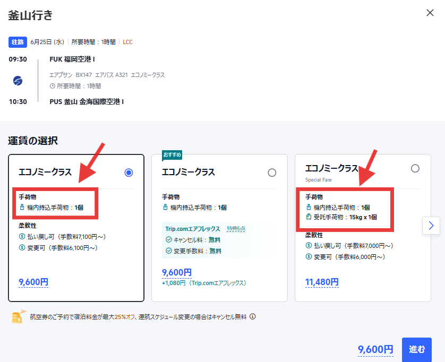Click the 運賃の選択 section heading
This screenshot has height=362, width=445.
(33, 141)
